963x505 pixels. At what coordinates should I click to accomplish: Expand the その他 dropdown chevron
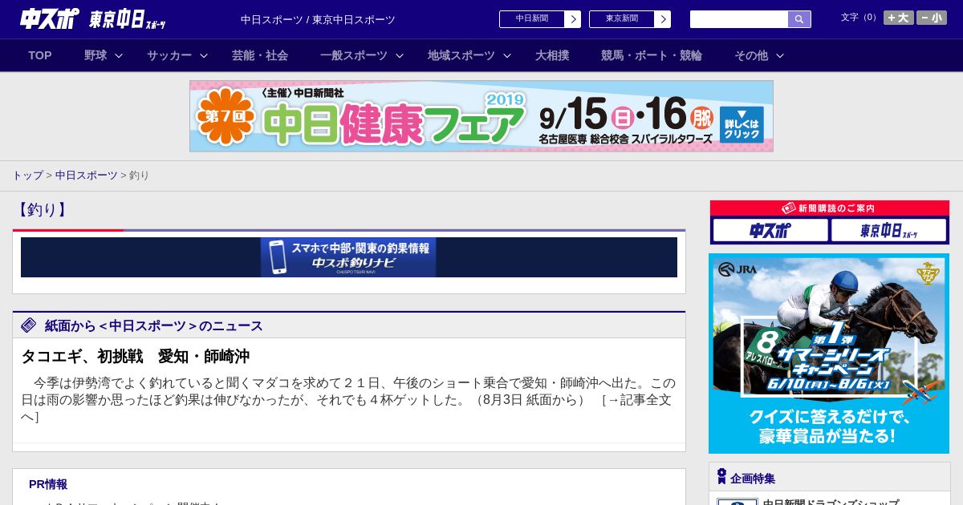coord(780,55)
